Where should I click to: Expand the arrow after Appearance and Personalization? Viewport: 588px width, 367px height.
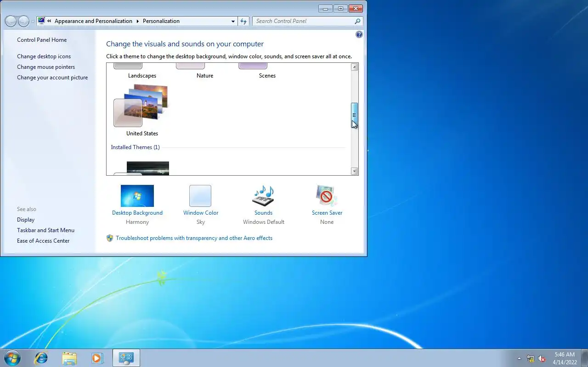pos(137,21)
